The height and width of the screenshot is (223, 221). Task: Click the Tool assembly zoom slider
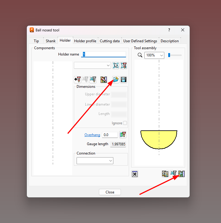(175, 55)
